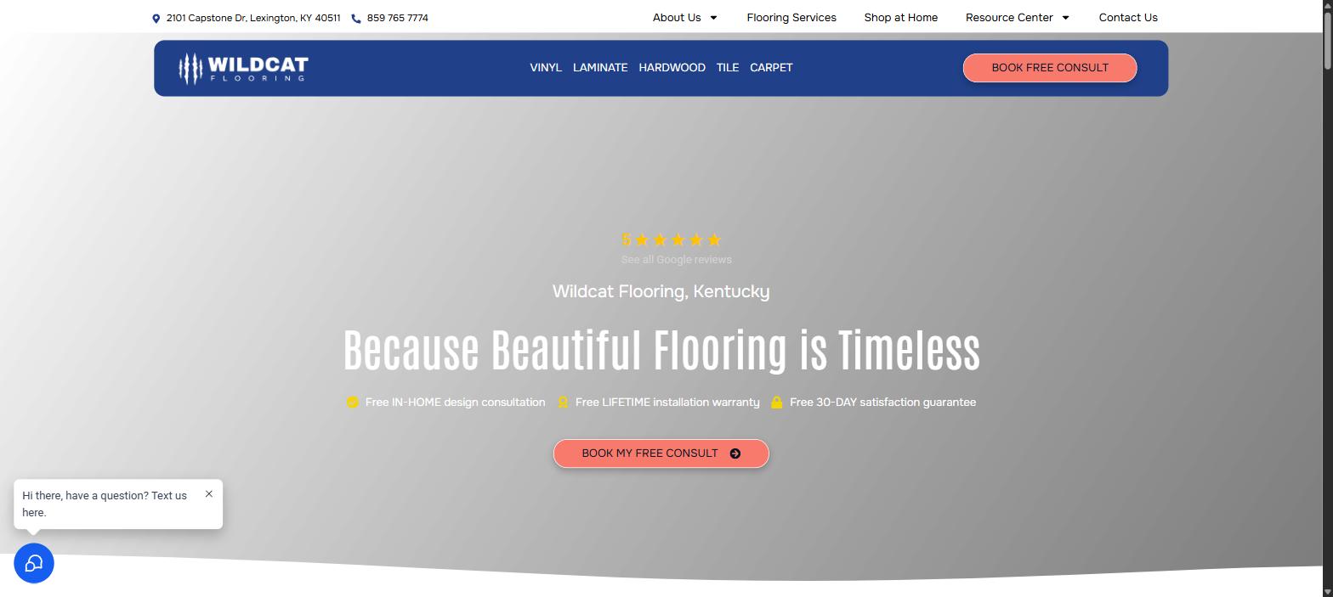1333x597 pixels.
Task: Call the 859 765 7774 phone link
Action: (x=398, y=18)
